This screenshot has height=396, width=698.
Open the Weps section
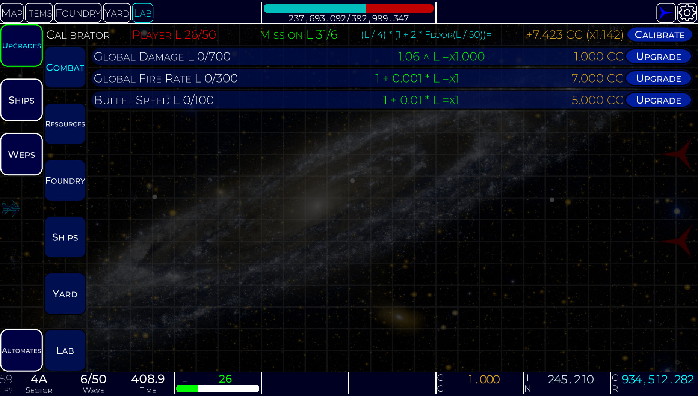(x=21, y=154)
